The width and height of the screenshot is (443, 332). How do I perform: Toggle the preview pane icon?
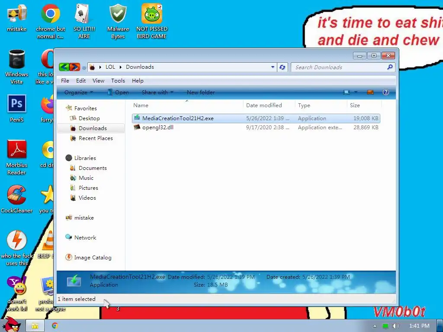click(370, 93)
